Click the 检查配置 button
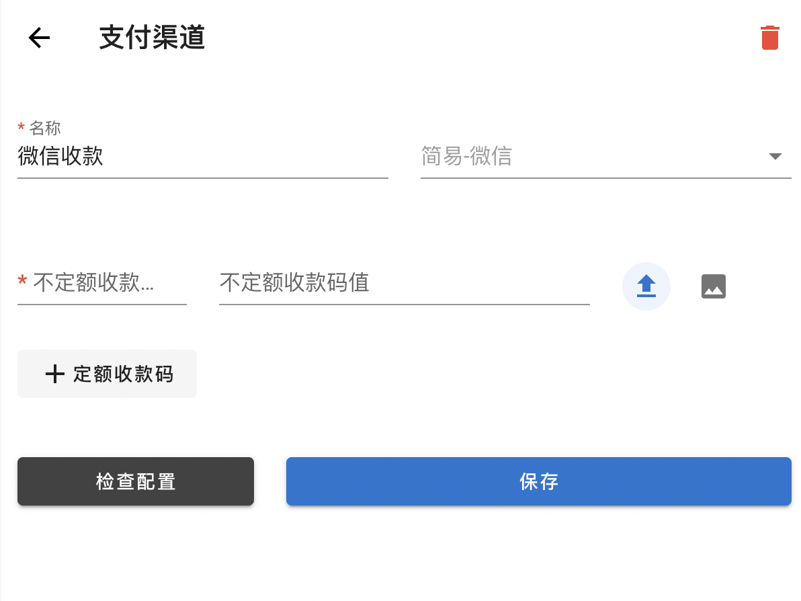The width and height of the screenshot is (801, 601). tap(135, 481)
